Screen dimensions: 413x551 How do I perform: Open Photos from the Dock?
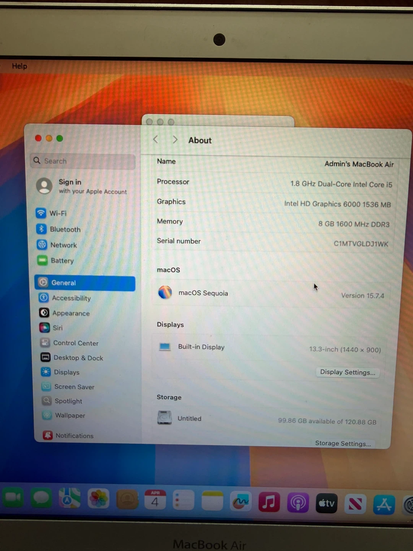tap(98, 499)
